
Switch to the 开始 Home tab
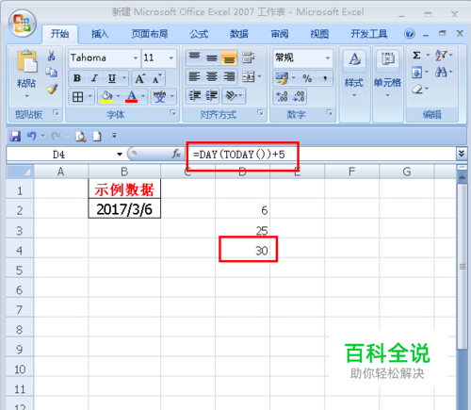point(59,34)
